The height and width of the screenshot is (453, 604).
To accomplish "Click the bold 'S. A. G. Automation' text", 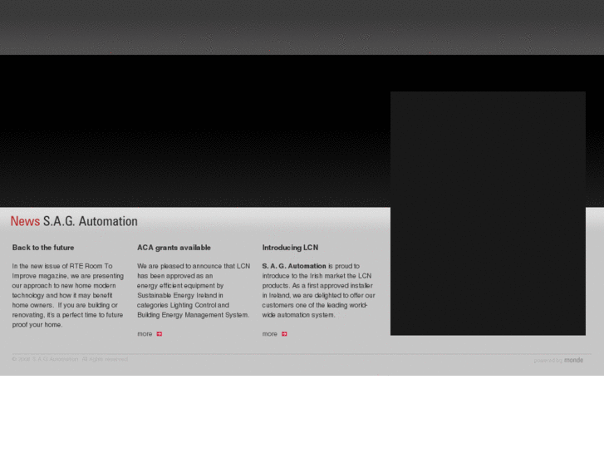I will click(294, 266).
